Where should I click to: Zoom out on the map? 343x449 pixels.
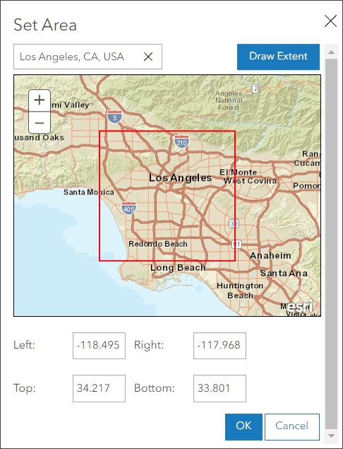pos(40,123)
